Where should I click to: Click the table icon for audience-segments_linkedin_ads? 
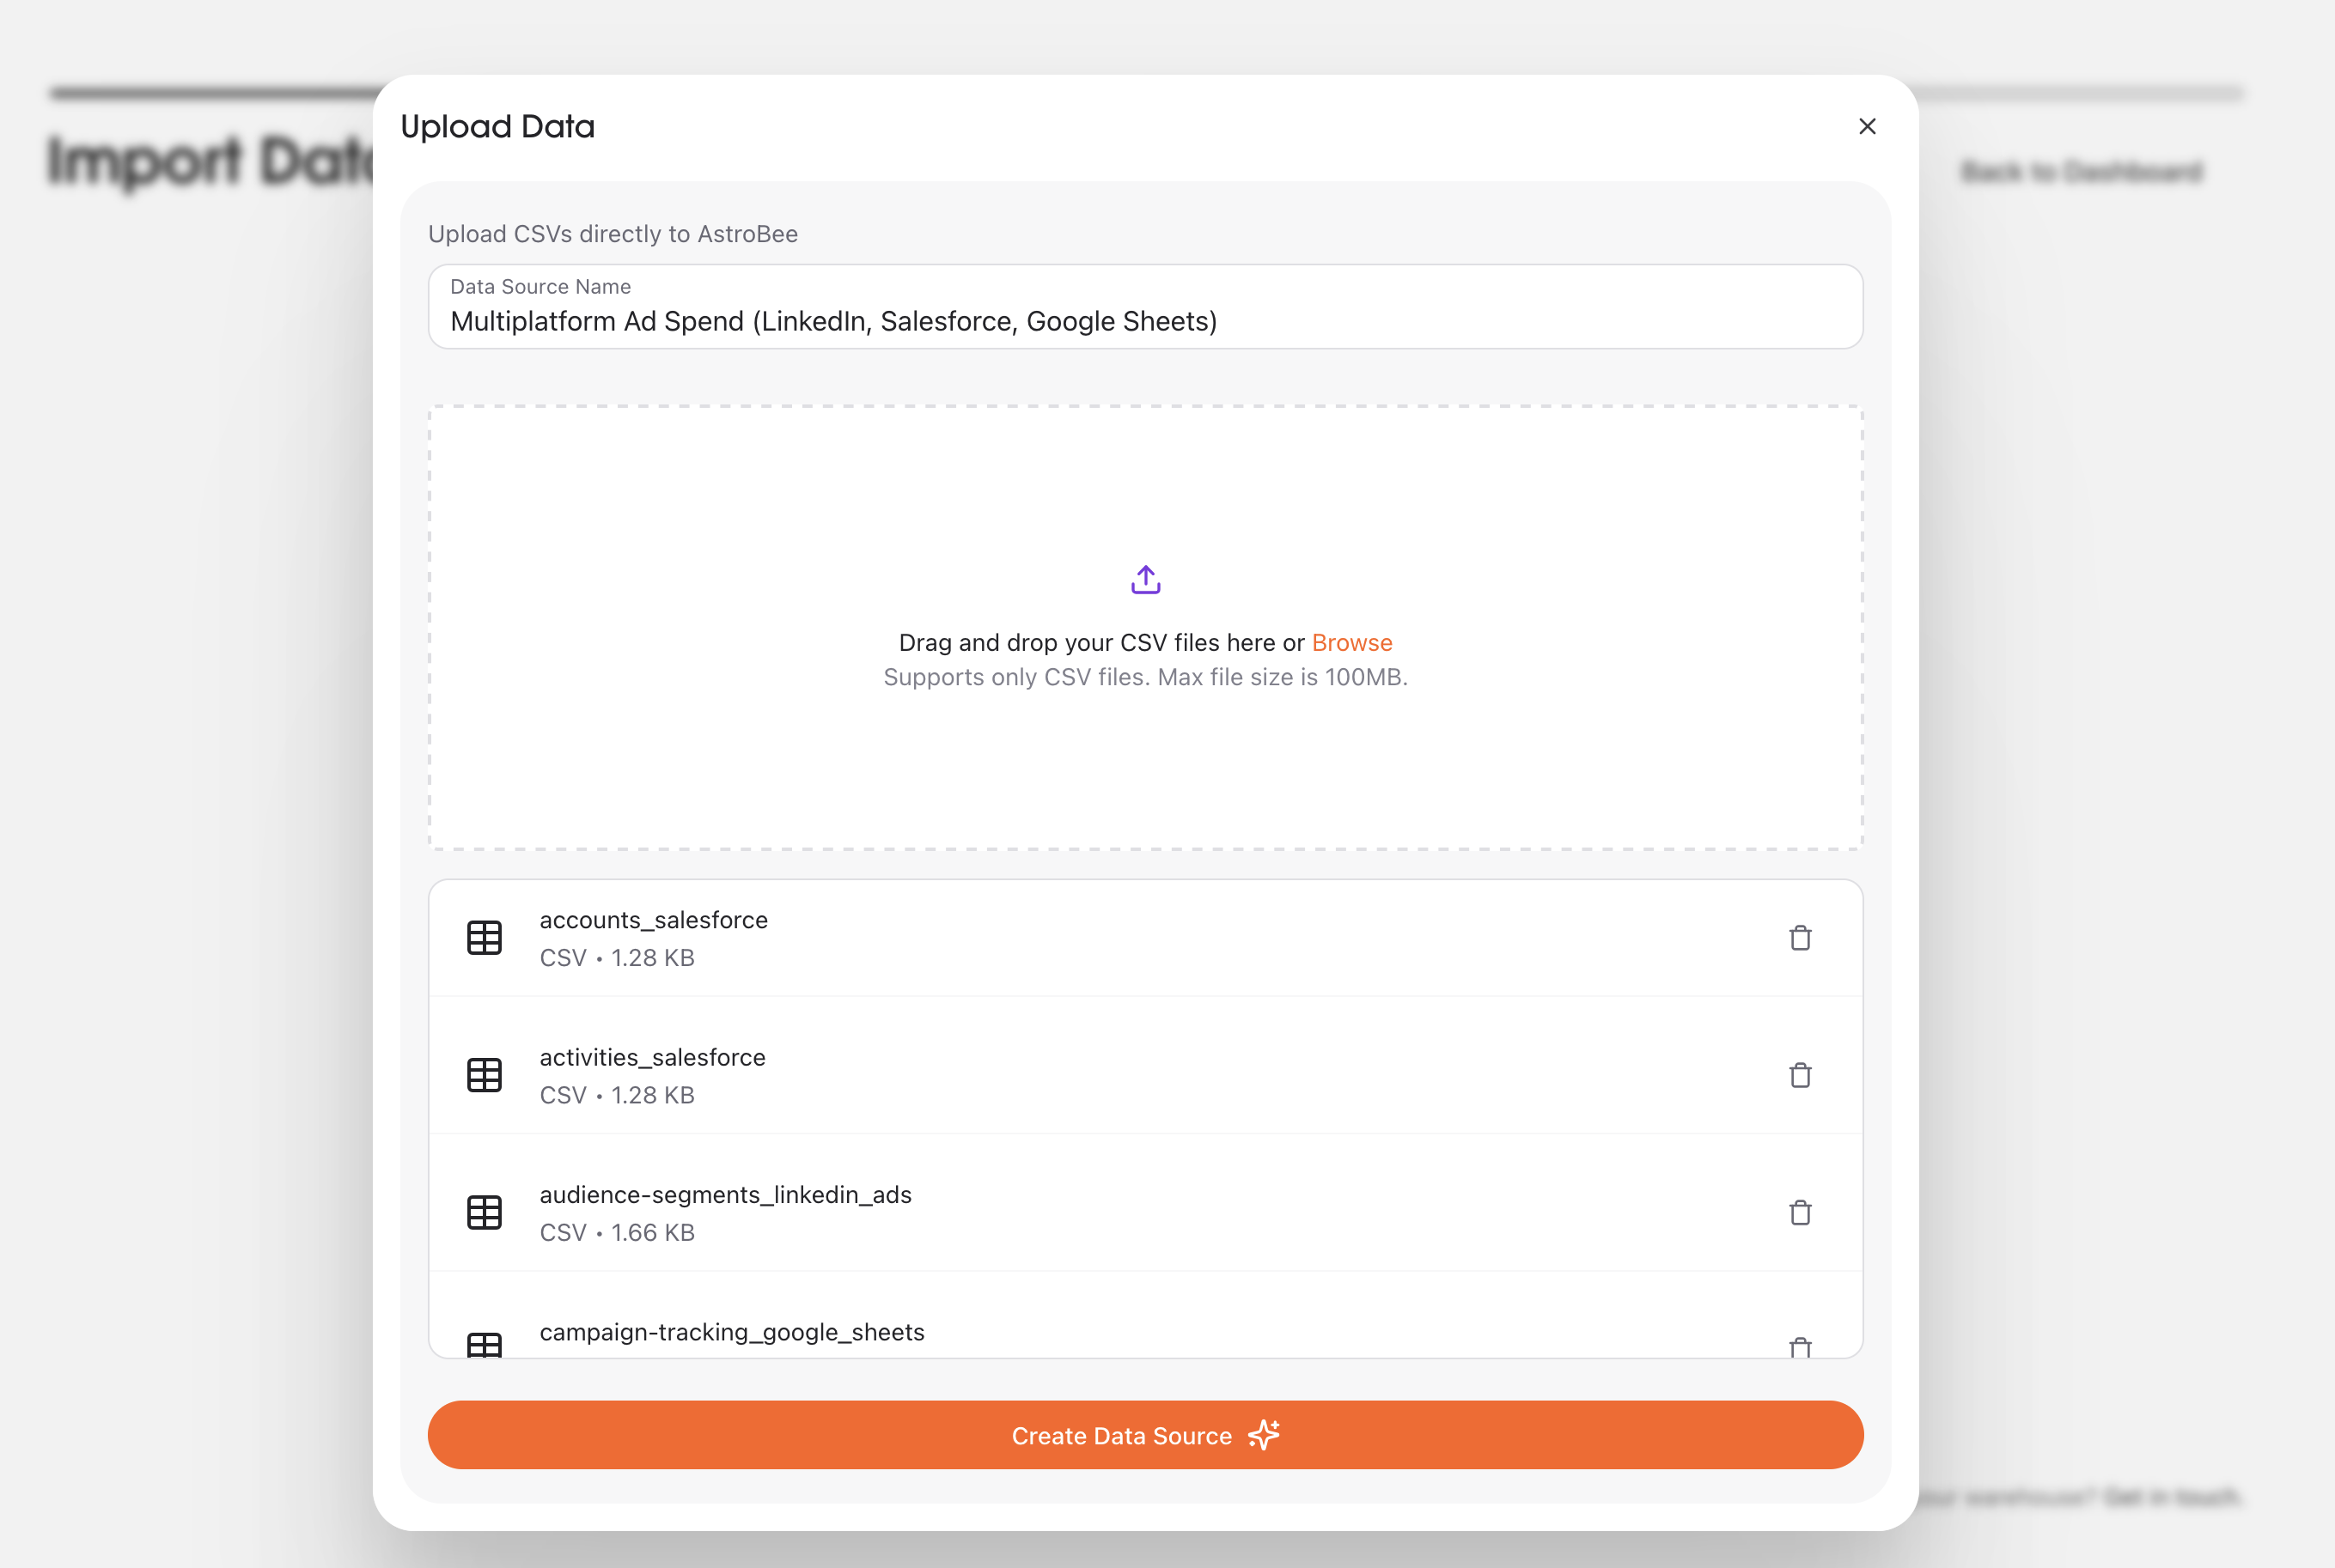(485, 1212)
